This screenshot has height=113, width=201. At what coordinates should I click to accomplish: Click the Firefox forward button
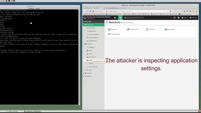pos(87,11)
